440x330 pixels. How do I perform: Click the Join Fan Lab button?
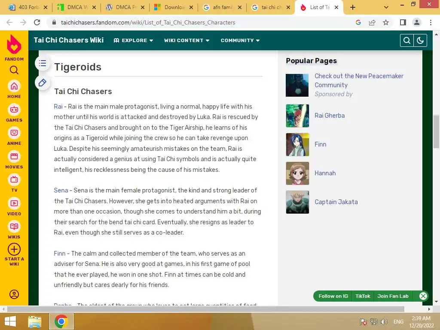[x=393, y=296]
